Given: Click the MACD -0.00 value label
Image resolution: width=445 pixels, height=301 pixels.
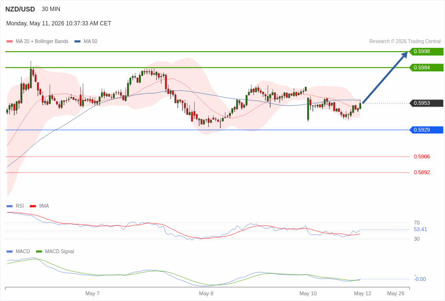Looking at the screenshot, I should (420, 279).
